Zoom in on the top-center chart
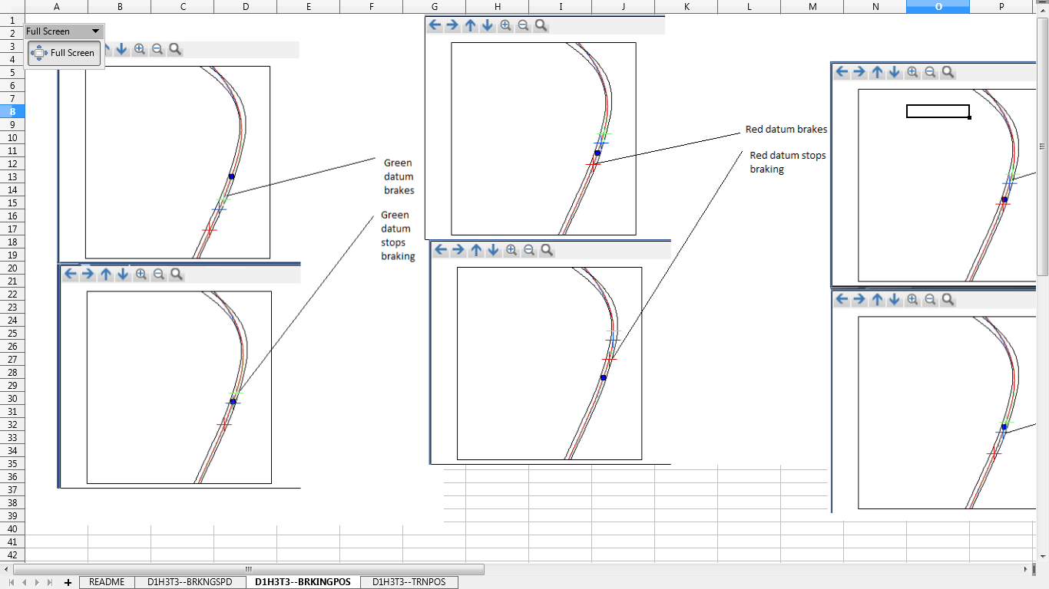1049x589 pixels. (x=505, y=25)
